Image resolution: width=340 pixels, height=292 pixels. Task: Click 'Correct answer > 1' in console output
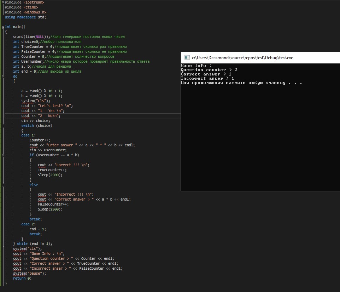click(206, 74)
